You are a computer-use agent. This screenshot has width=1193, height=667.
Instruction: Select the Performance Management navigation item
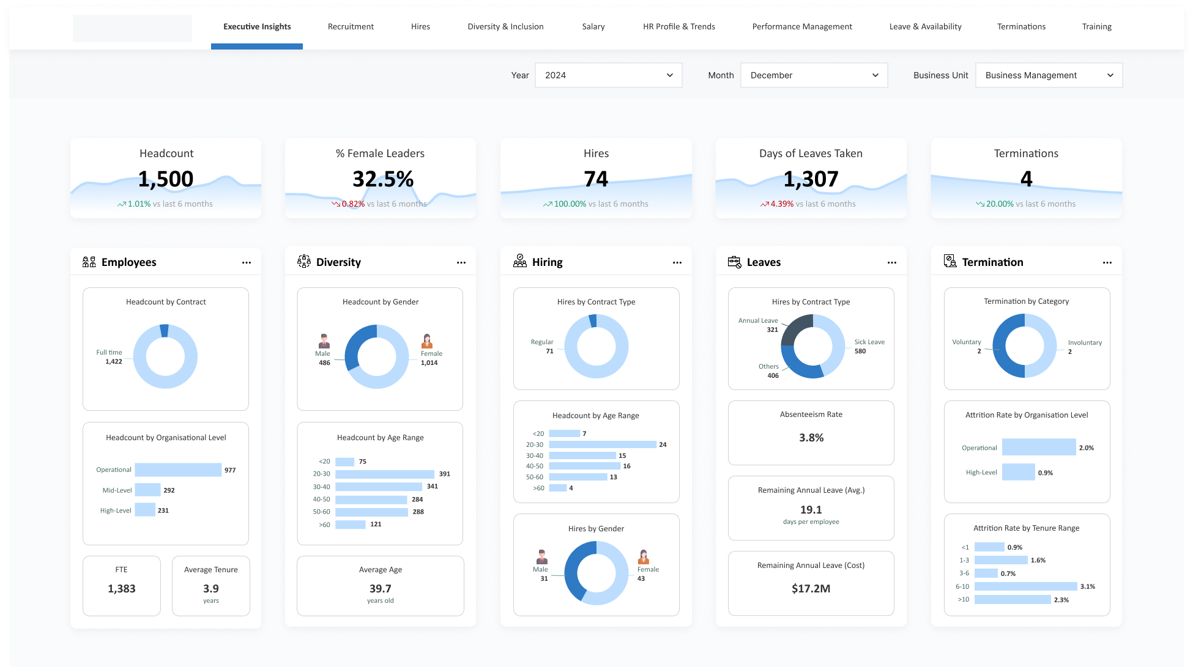(802, 26)
